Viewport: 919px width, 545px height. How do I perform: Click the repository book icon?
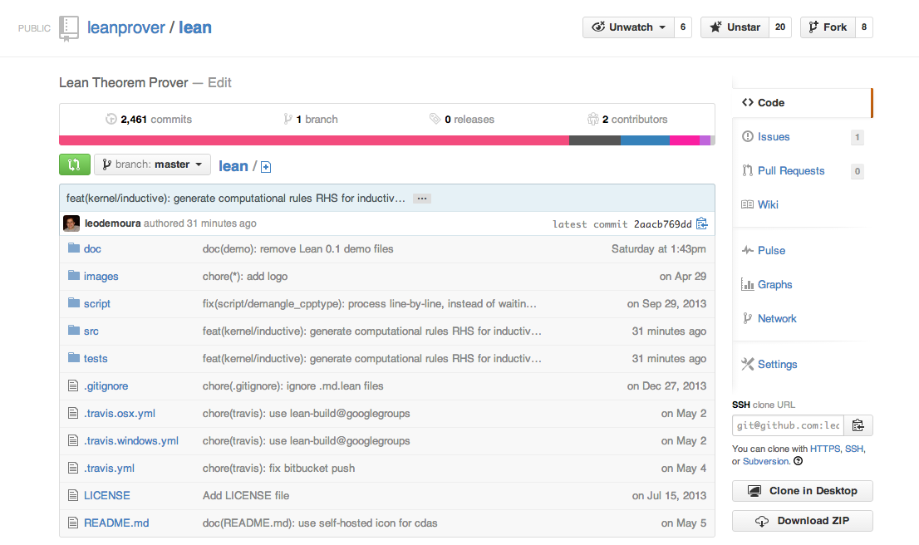[x=69, y=28]
